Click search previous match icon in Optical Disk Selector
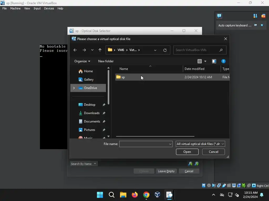Image resolution: width=269 pixels, height=201 pixels. pyautogui.click(x=190, y=164)
